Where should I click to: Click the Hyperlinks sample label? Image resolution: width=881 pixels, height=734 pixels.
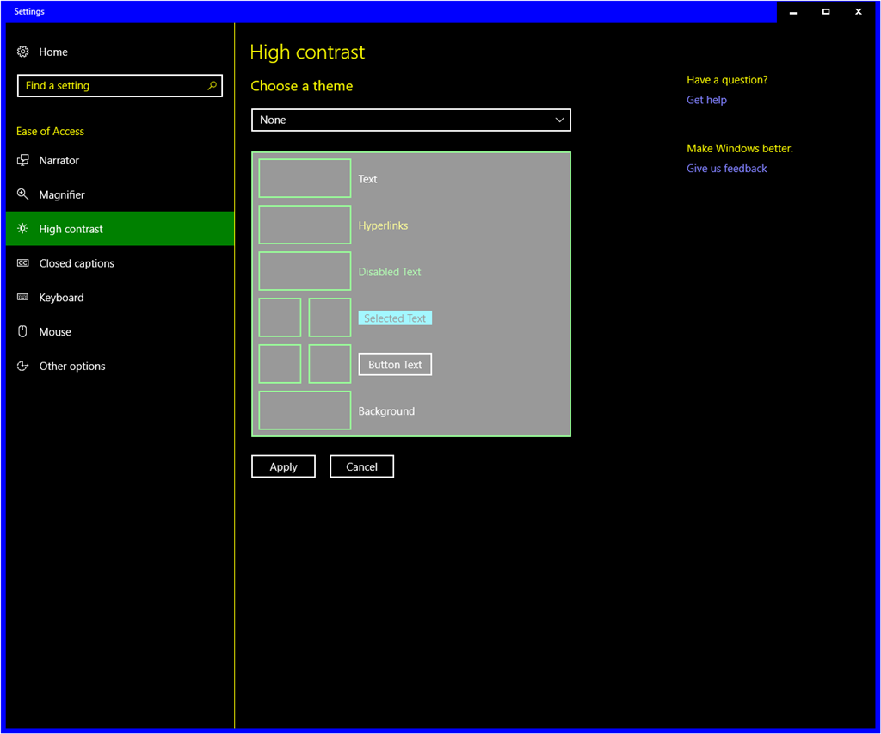(383, 225)
